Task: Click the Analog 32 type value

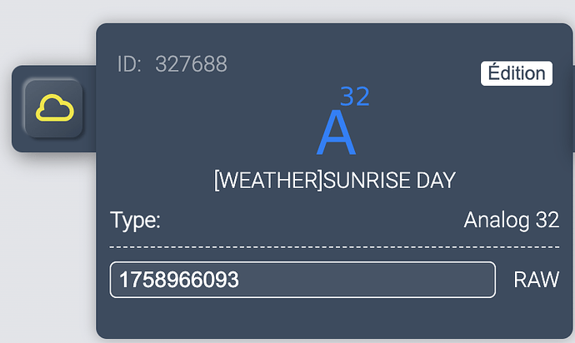Action: (x=512, y=220)
